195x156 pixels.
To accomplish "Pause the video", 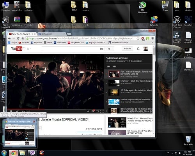I will click(11, 111).
